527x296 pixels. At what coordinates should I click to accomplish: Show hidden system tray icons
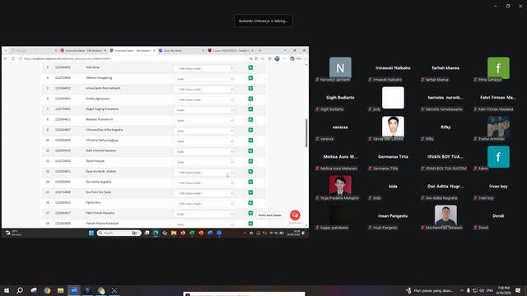[462, 290]
